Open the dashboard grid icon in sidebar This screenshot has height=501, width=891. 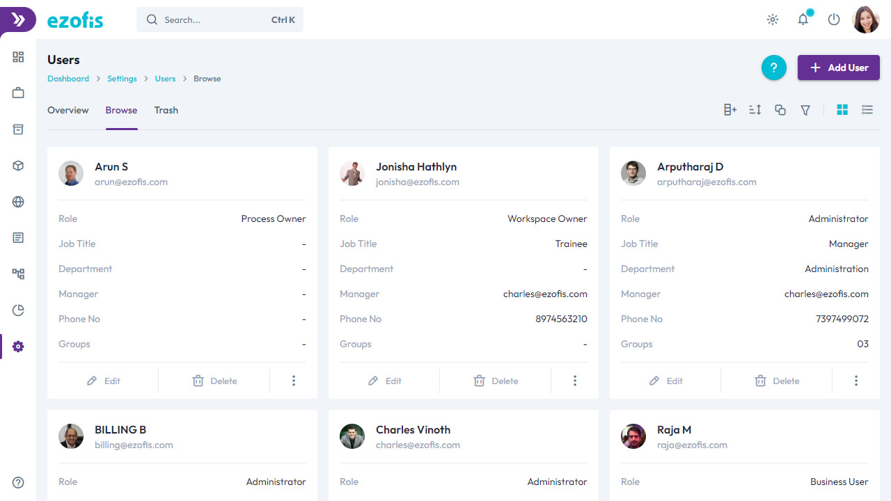pyautogui.click(x=18, y=57)
